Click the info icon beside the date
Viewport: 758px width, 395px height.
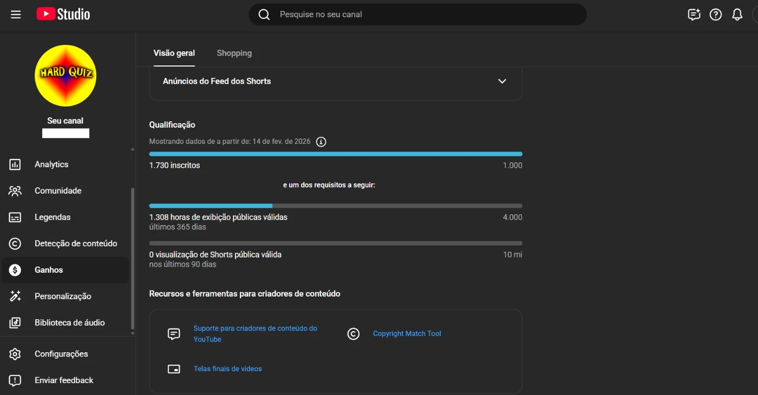point(321,142)
